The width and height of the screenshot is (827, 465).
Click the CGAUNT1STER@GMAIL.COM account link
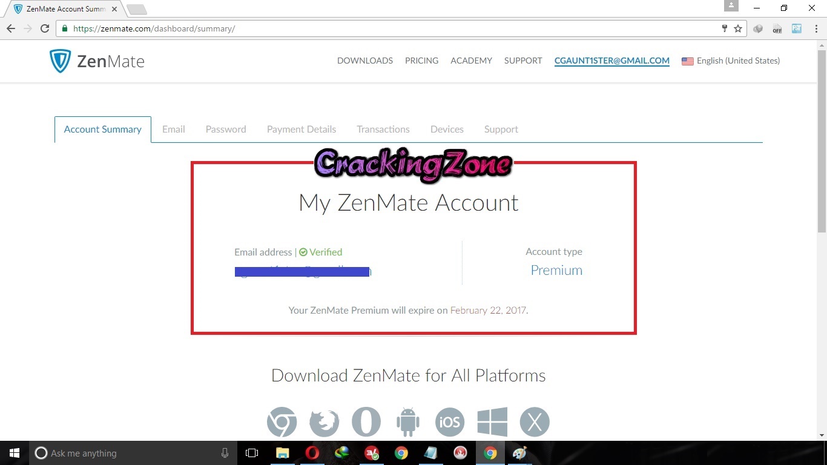click(612, 61)
